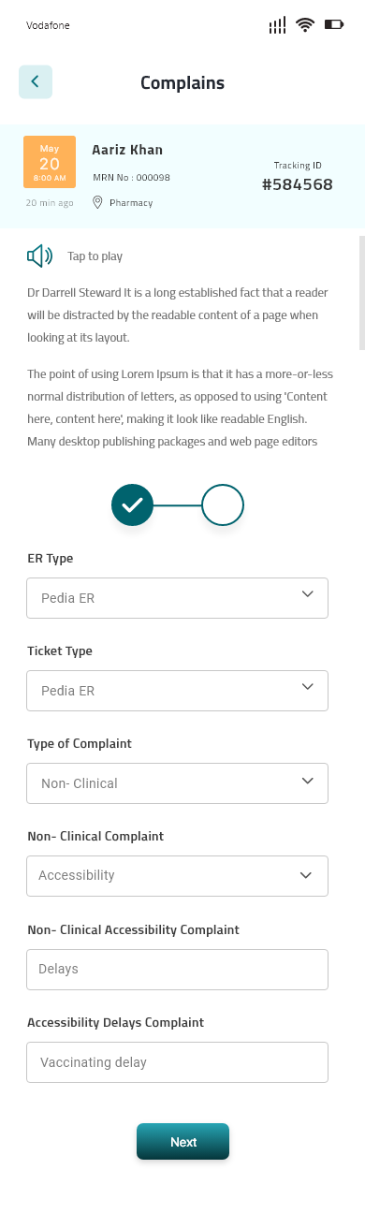Click the Tracking ID #584568 number
Image resolution: width=365 pixels, height=1228 pixels.
298,184
